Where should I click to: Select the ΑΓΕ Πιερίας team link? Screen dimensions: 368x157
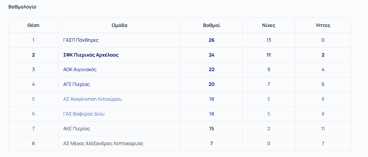click(77, 84)
